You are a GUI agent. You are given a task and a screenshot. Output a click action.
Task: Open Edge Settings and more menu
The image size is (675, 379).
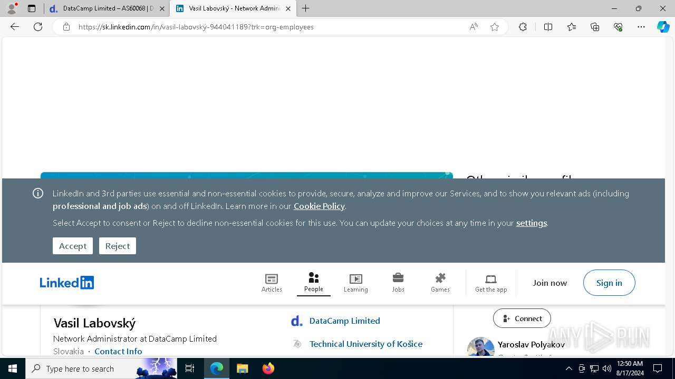point(641,27)
